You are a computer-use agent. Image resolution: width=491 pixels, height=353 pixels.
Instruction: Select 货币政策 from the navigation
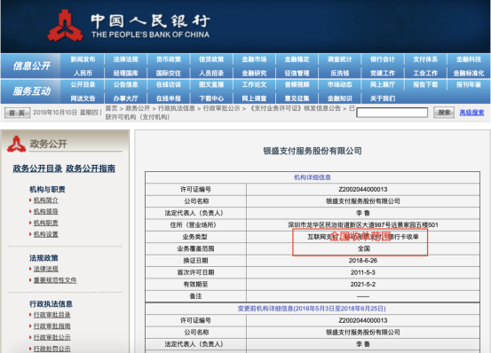coord(169,59)
